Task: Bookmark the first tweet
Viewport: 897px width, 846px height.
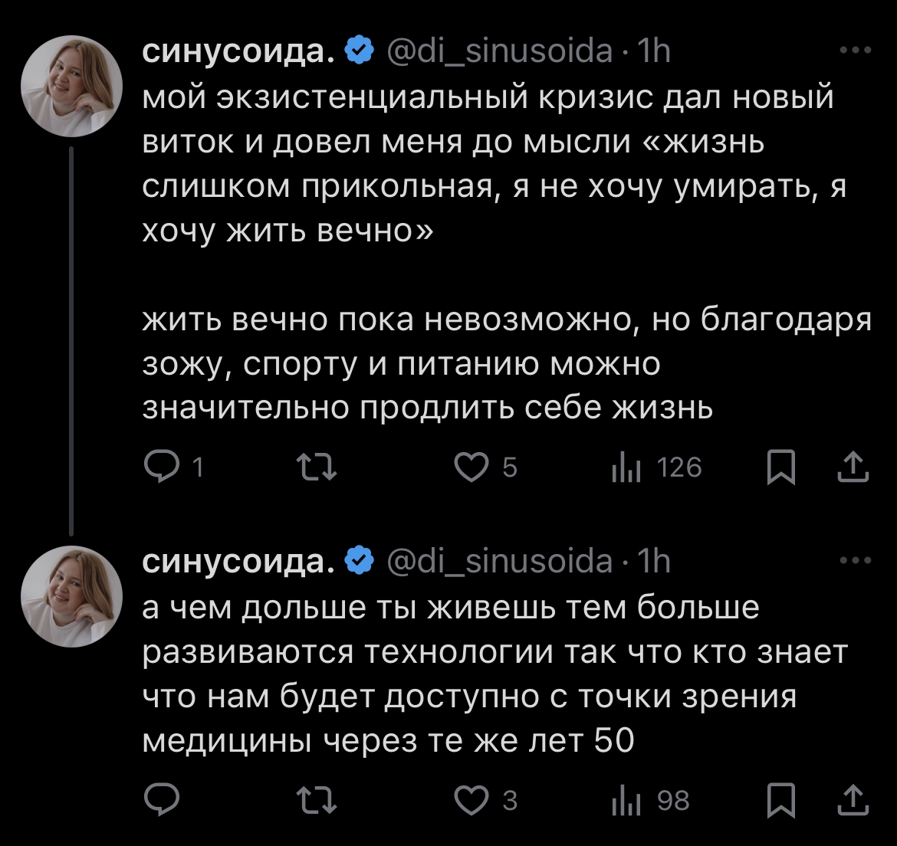Action: 780,467
